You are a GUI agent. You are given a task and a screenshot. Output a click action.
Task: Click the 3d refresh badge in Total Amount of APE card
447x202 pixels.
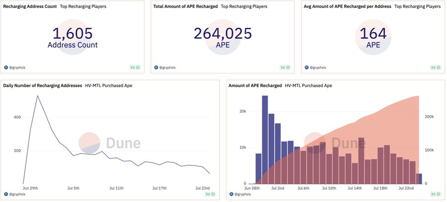285,68
